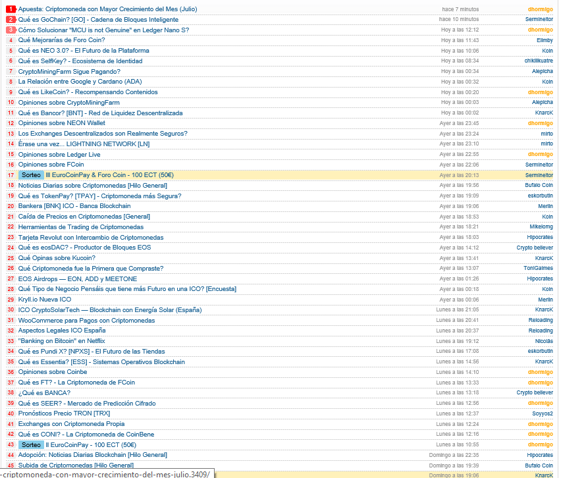Open 'Qué Criptomoneda fue la Primera que Compraste?'

(x=91, y=269)
